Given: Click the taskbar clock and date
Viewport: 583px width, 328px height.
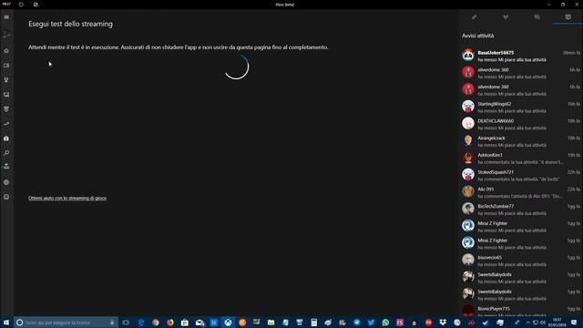Looking at the screenshot, I should point(557,323).
